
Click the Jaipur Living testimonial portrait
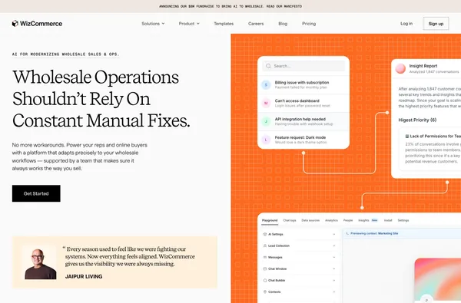40,262
